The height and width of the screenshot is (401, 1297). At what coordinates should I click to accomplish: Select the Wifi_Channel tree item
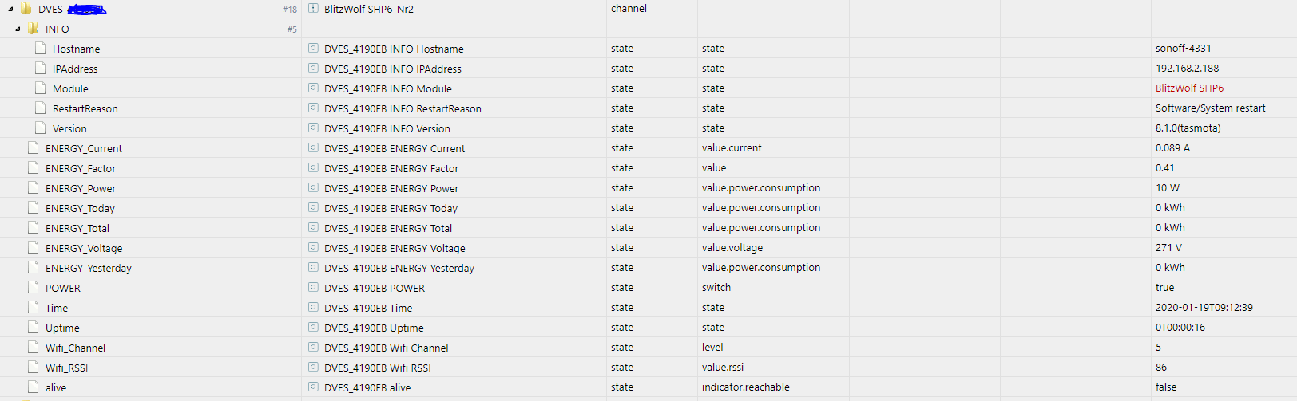point(75,348)
